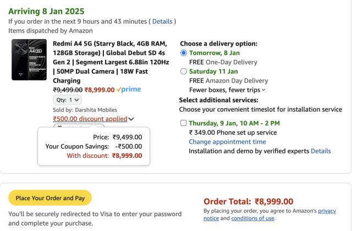Enable the Phone set up service checkbox
Image resolution: width=352 pixels, height=231 pixels.
pyautogui.click(x=183, y=123)
